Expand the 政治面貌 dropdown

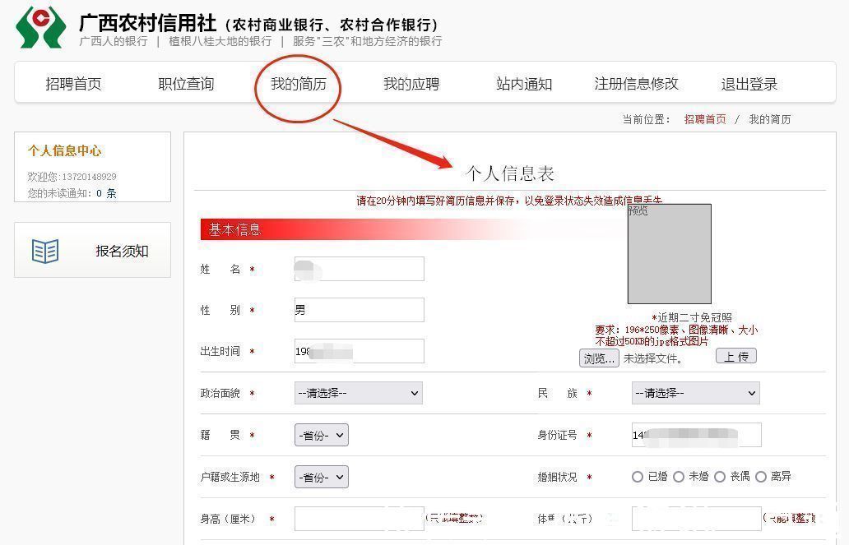[359, 393]
